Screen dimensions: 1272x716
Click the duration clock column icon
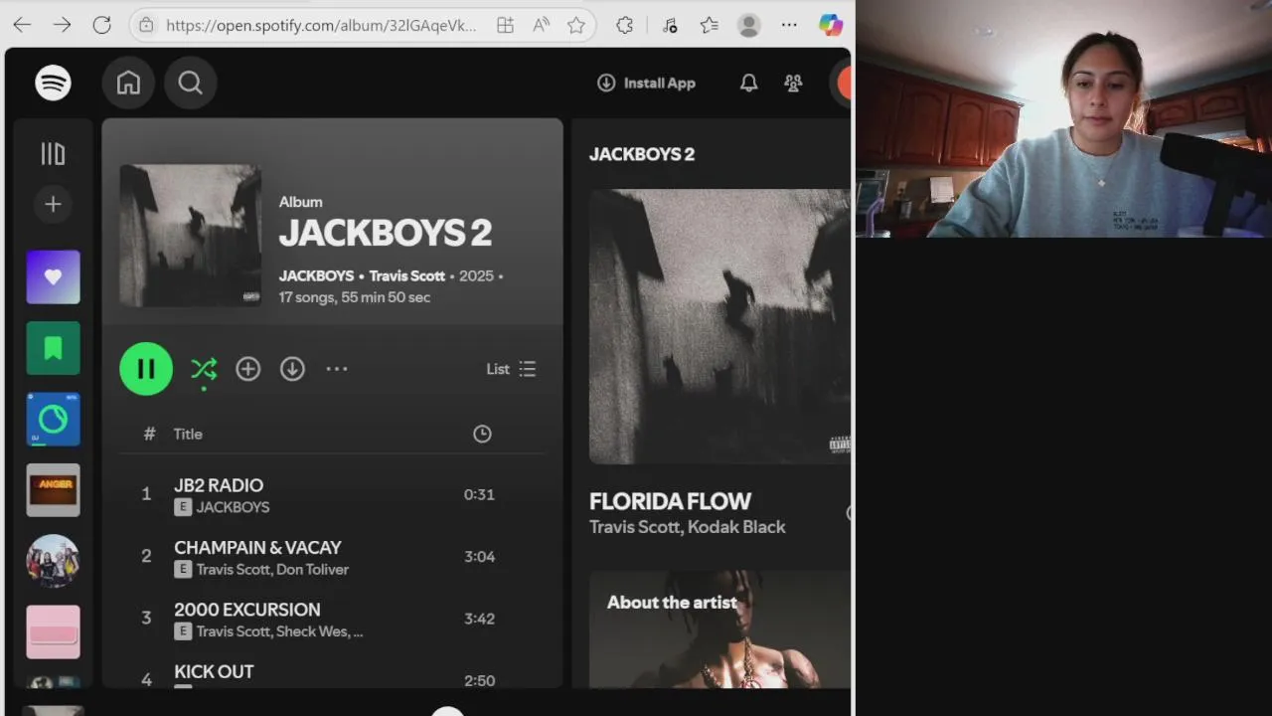[x=482, y=434]
